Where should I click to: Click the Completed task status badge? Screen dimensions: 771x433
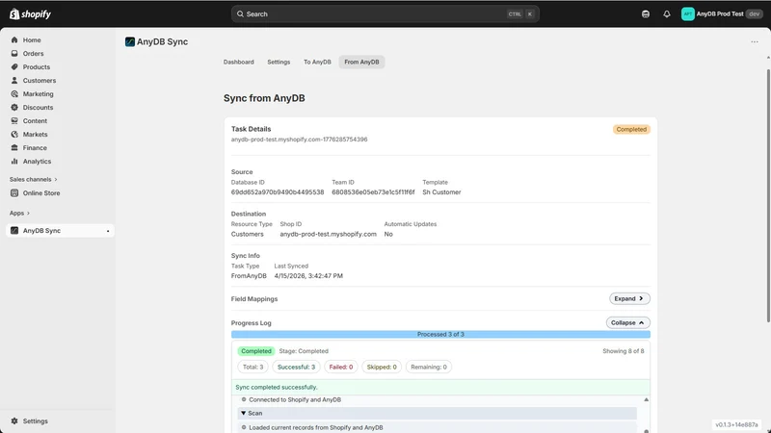click(x=631, y=129)
